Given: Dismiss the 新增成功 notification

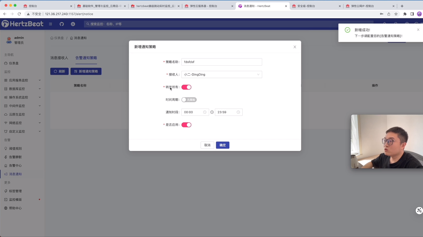Looking at the screenshot, I should 418,30.
